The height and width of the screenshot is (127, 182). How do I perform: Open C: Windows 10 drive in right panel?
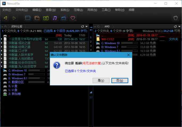[110, 43]
